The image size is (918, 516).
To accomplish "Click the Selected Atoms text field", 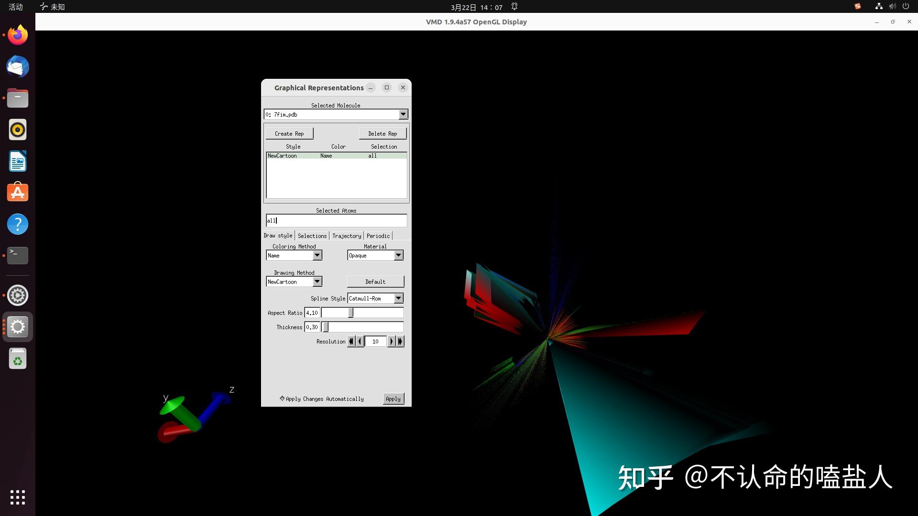I will pos(336,220).
